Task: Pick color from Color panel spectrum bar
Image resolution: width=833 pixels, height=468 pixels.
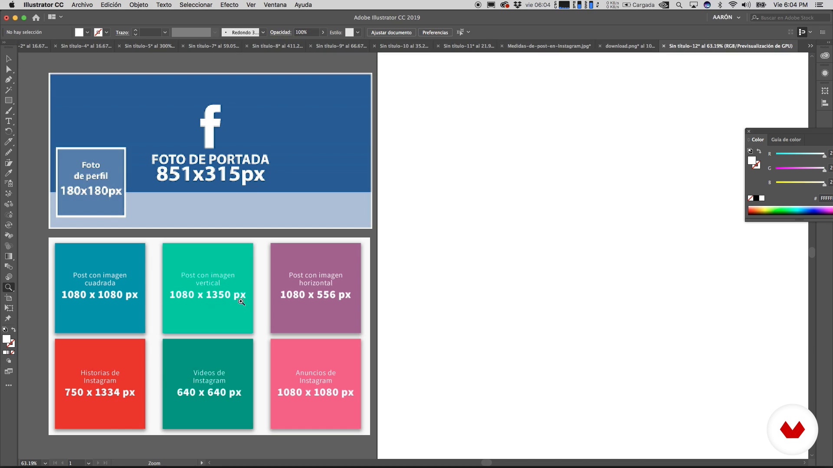Action: coord(790,211)
